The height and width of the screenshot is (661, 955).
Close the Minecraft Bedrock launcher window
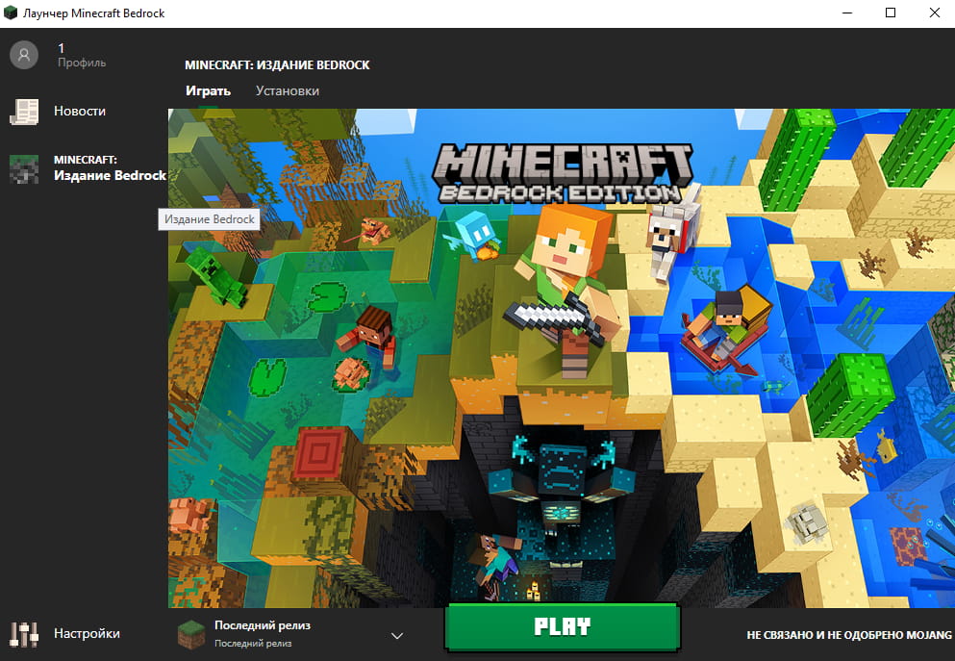click(934, 13)
